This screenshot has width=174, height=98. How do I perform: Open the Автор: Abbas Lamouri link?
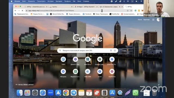[26, 84]
